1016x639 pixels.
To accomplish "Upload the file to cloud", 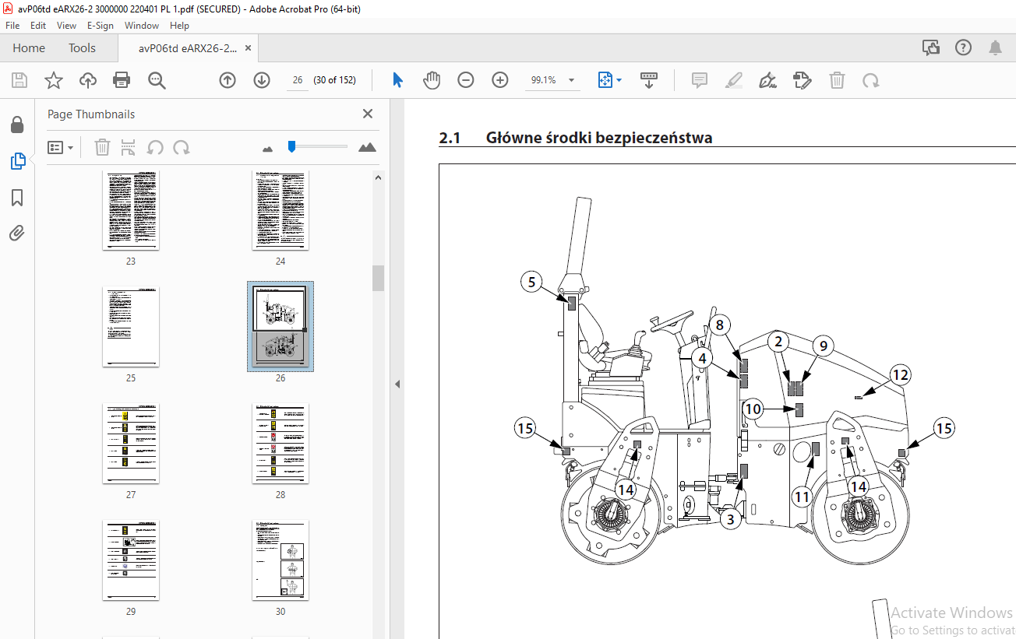I will coord(88,80).
